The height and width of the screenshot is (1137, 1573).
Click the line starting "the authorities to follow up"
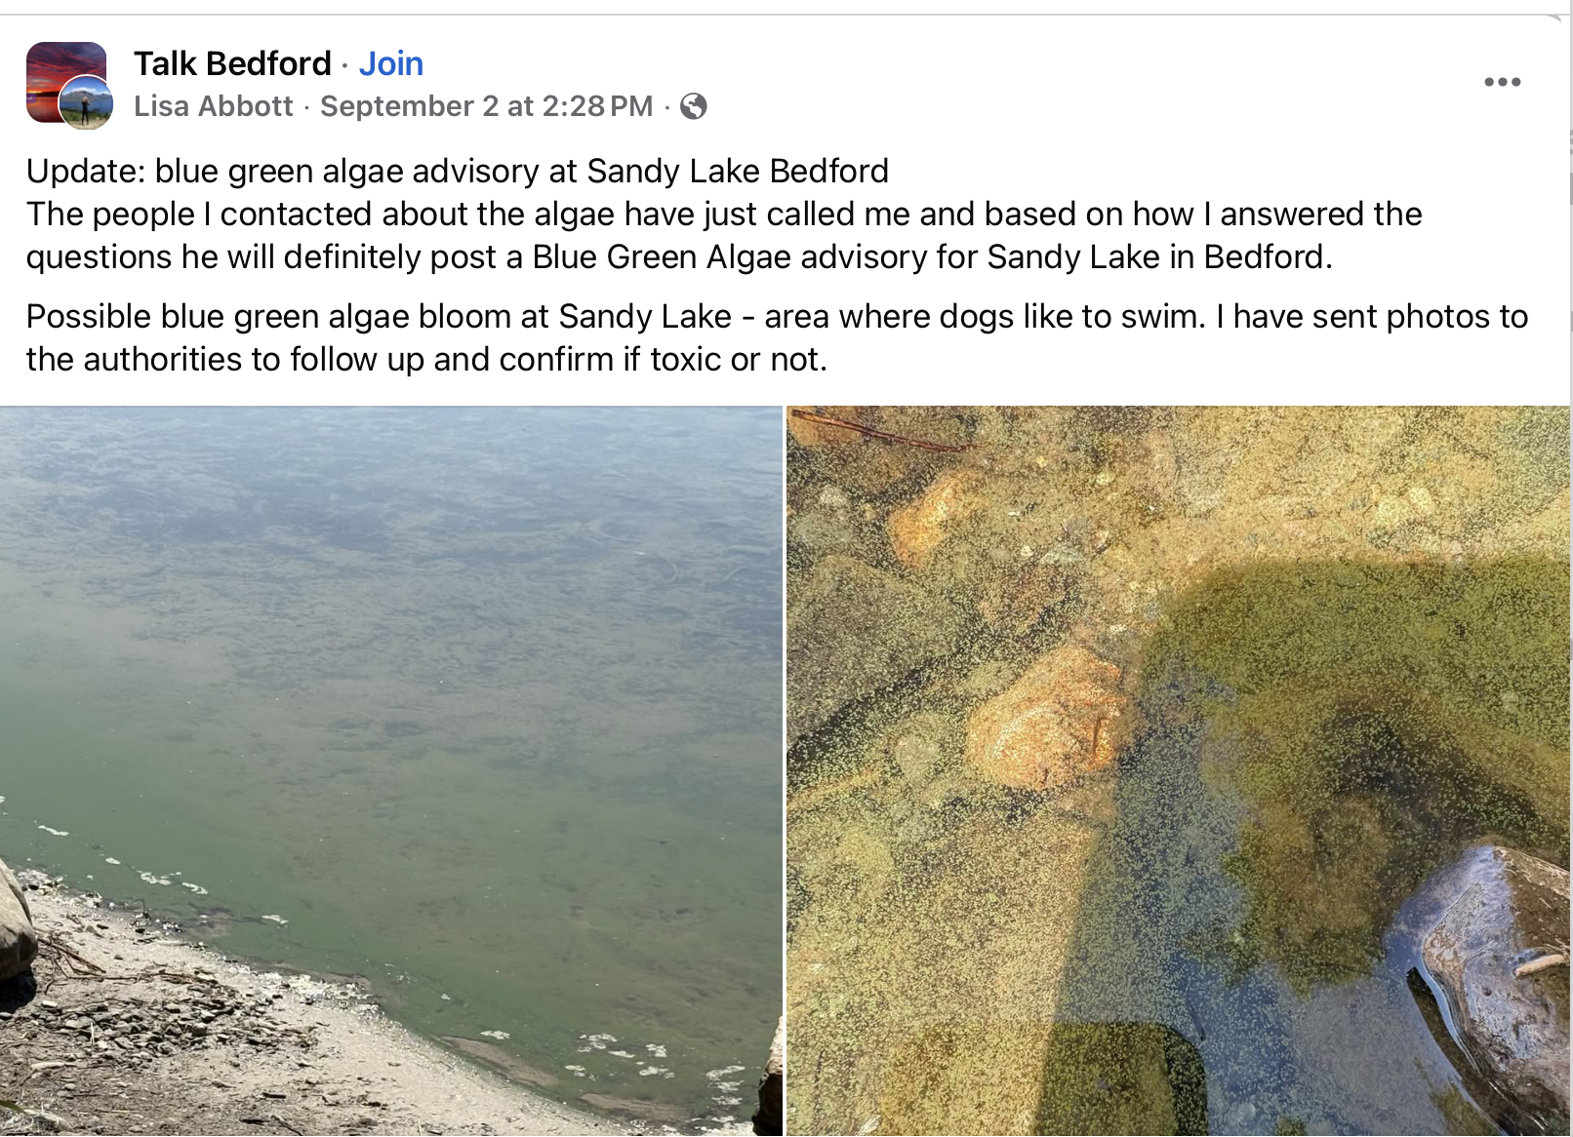click(x=426, y=360)
